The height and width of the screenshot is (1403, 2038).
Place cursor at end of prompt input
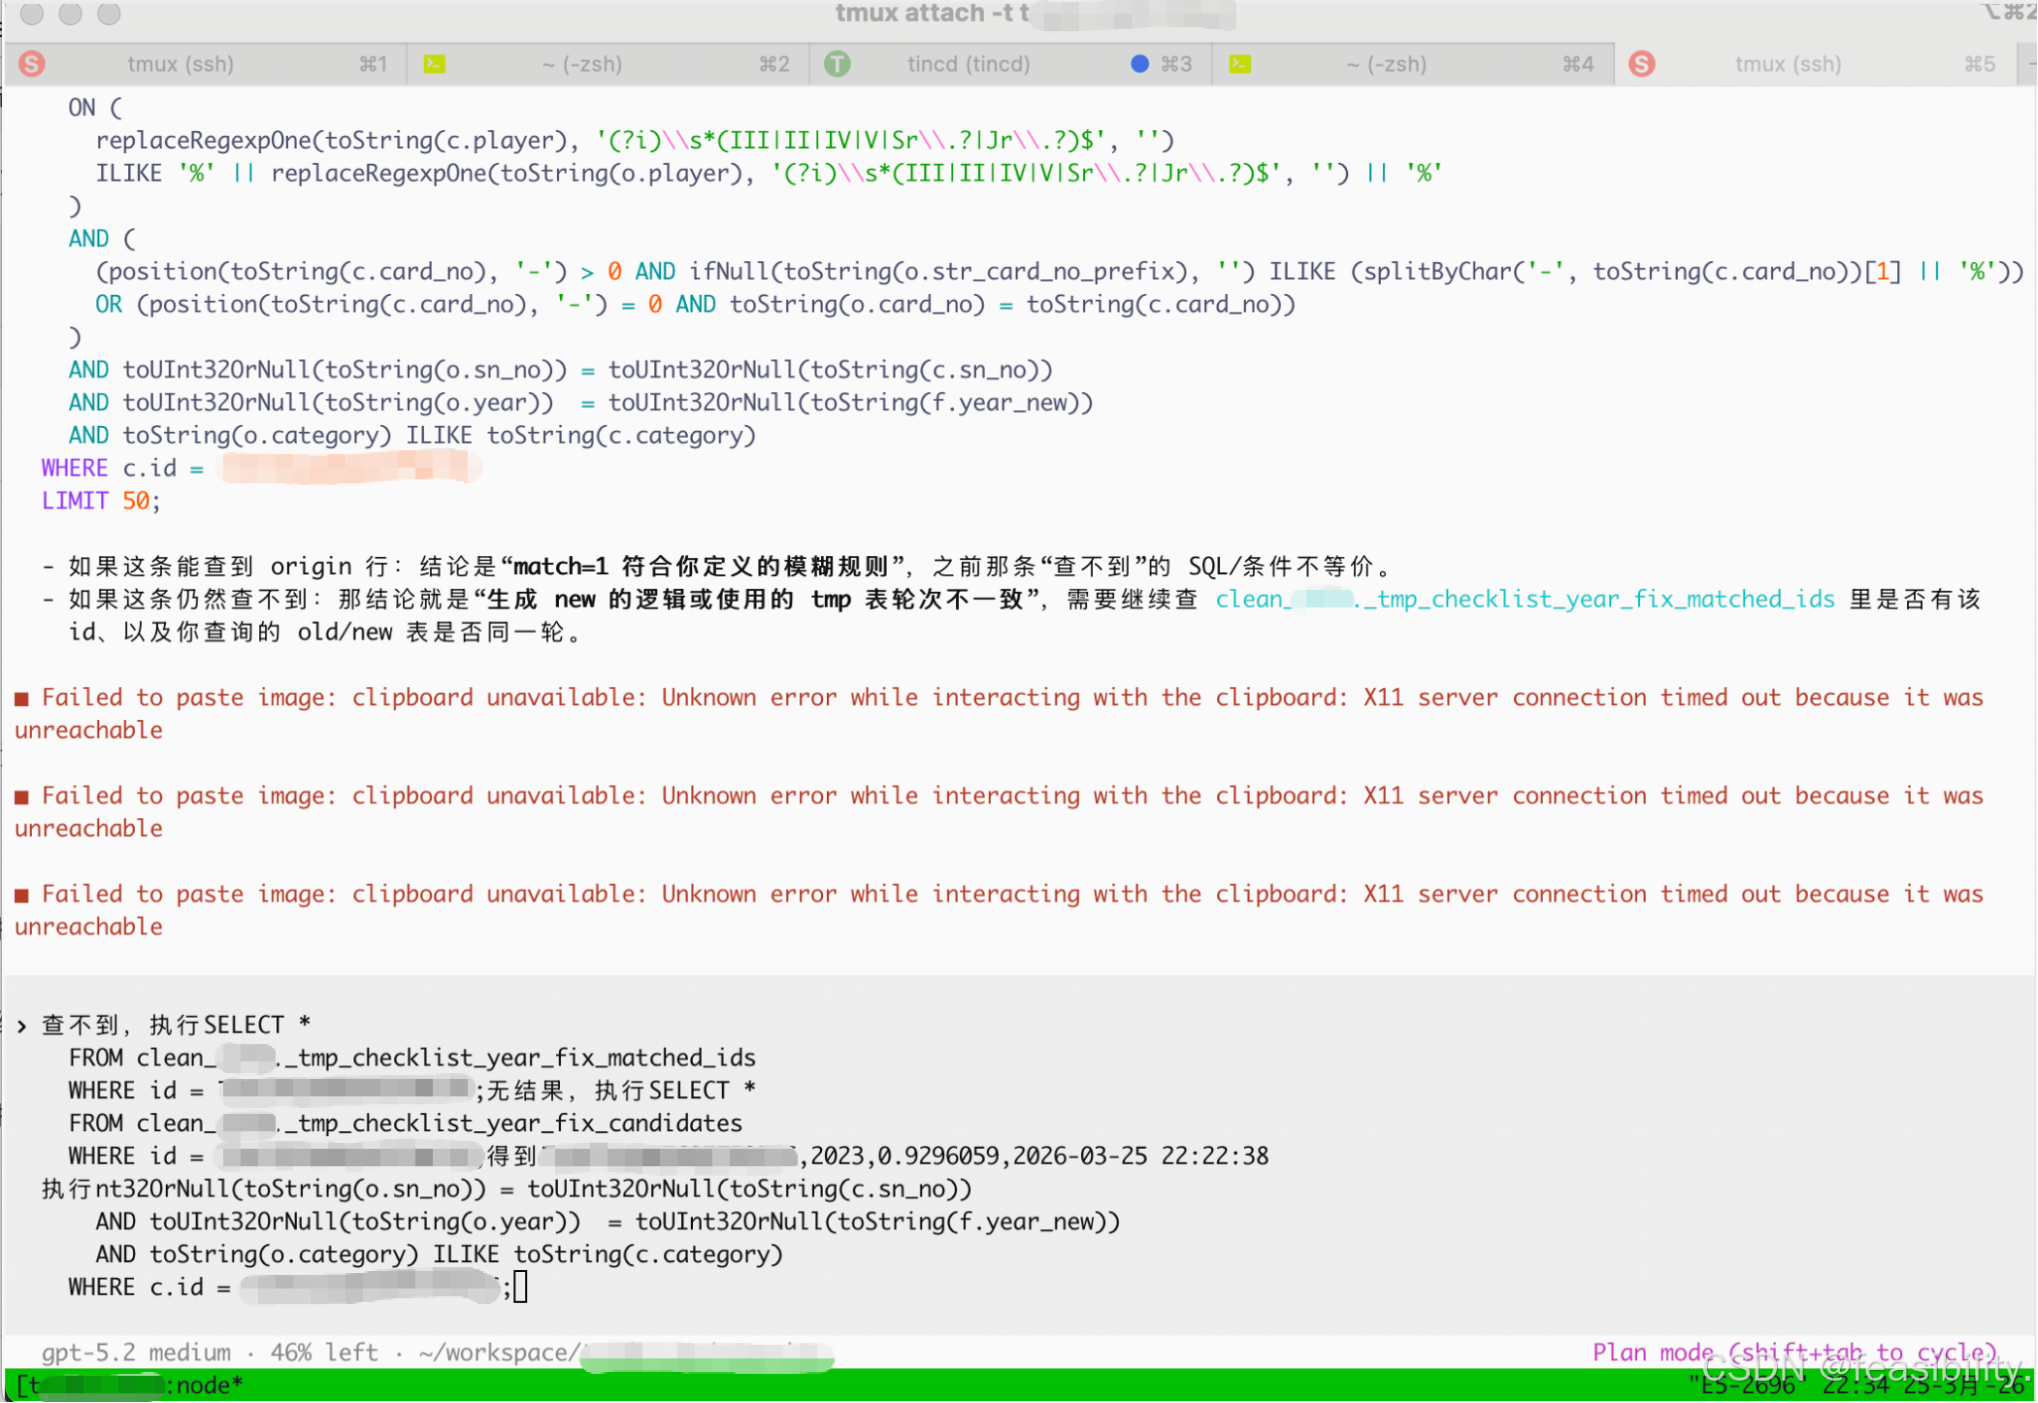(x=521, y=1288)
